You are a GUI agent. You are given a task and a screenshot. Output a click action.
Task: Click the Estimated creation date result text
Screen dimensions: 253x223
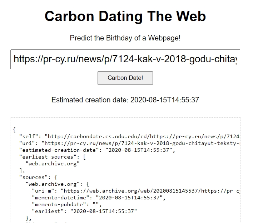[x=125, y=100]
